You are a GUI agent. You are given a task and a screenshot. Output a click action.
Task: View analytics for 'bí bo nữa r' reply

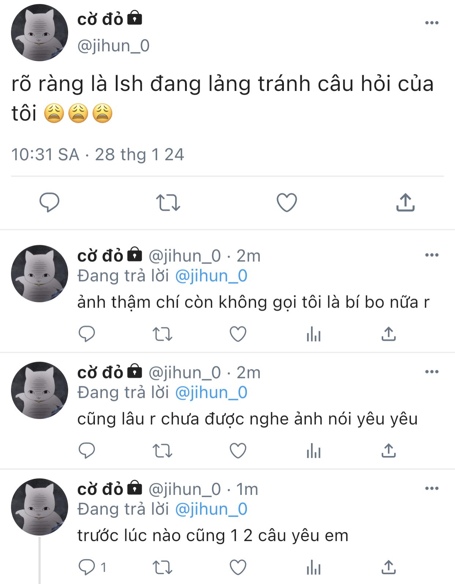314,334
